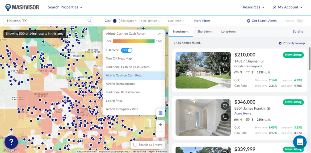The height and width of the screenshot is (153, 311).
Task: Open the CoC Return dropdown
Action: (x=151, y=21)
